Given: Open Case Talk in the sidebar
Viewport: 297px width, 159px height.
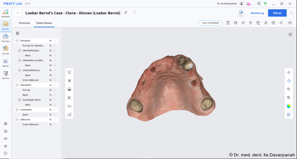Looking at the screenshot, I should (5, 49).
